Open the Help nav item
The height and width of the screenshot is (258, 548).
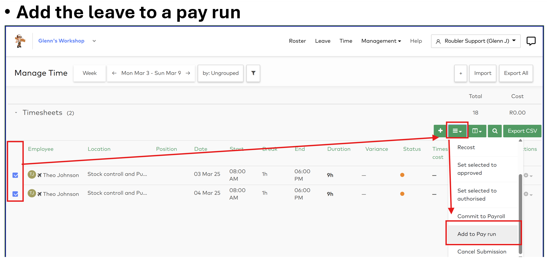[x=416, y=41]
